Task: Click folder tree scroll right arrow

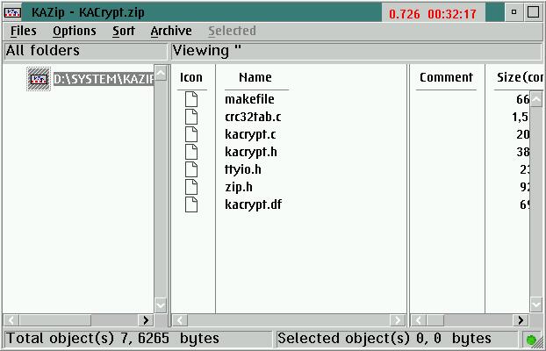Action: tap(146, 320)
